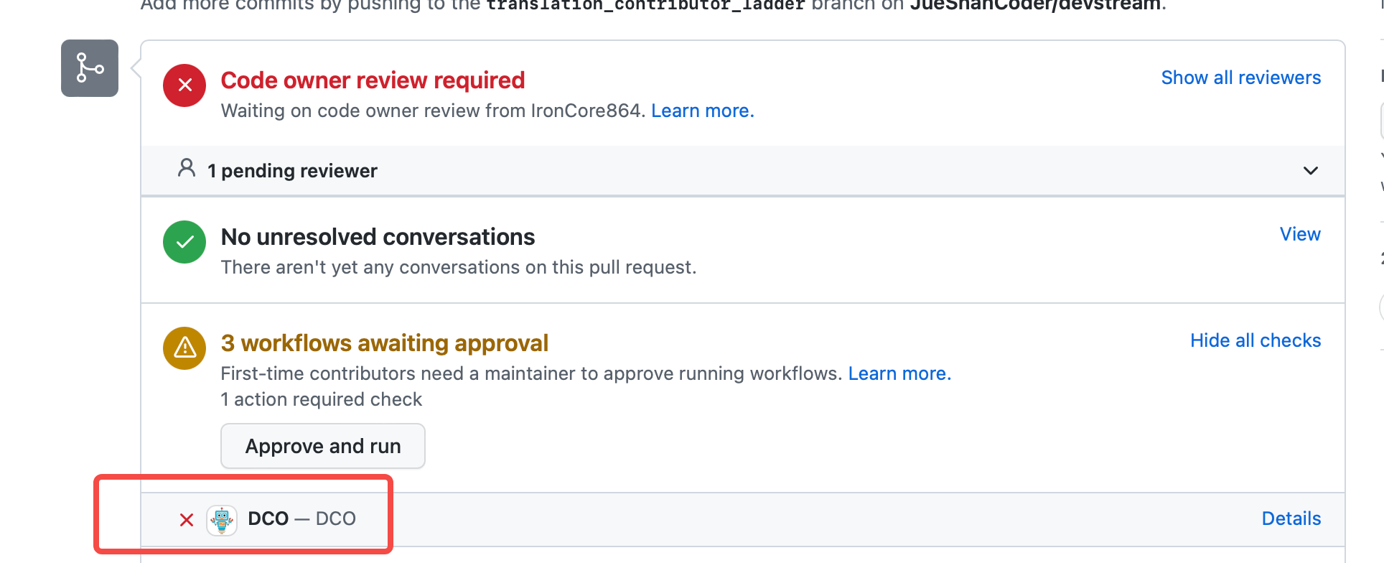The width and height of the screenshot is (1384, 563).
Task: Click the Code owner review required heading
Action: 373,80
